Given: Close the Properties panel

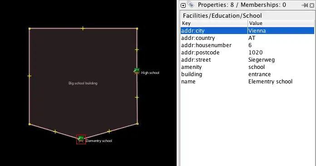Looking at the screenshot, I should pos(312,5).
